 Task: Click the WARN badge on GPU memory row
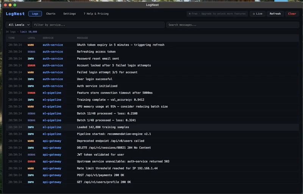(31, 107)
